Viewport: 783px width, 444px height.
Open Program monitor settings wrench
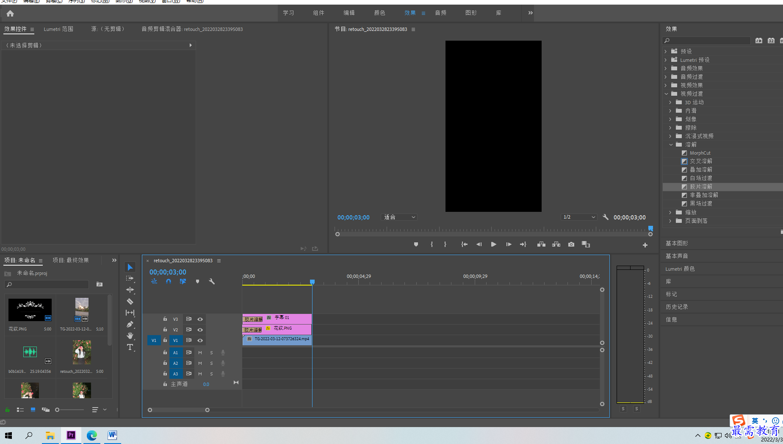tap(606, 217)
